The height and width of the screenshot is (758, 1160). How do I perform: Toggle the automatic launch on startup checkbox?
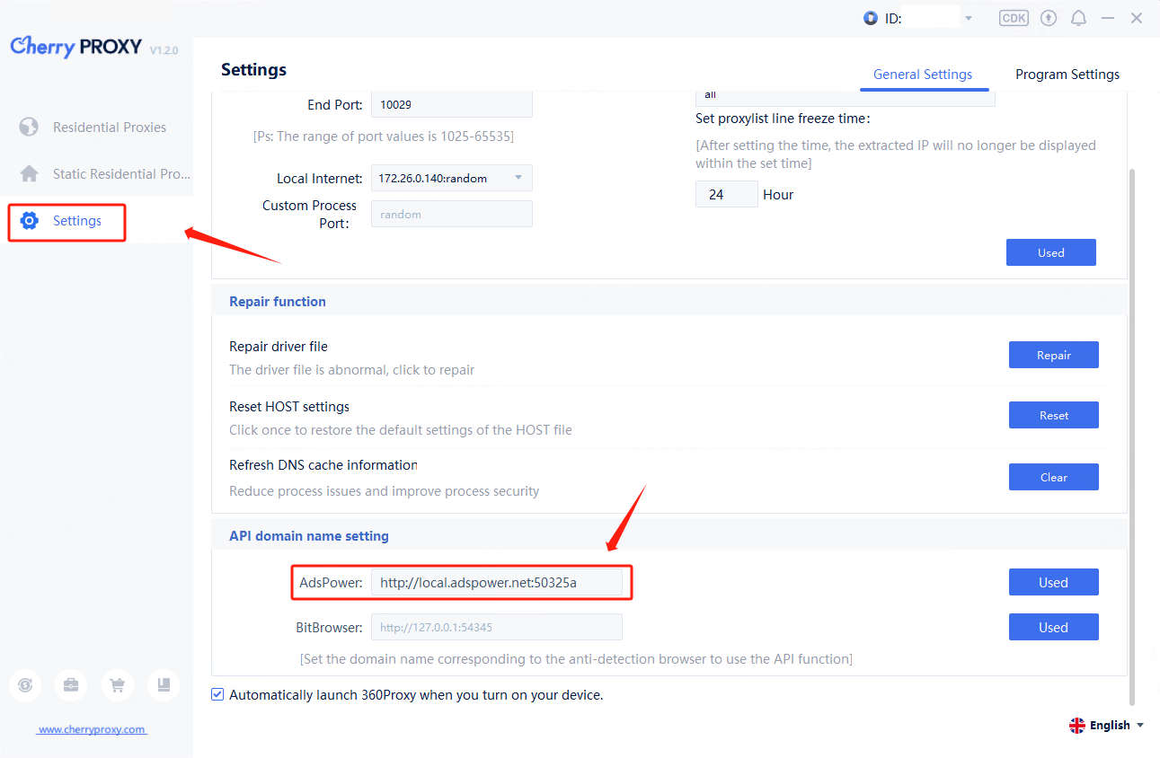click(217, 694)
